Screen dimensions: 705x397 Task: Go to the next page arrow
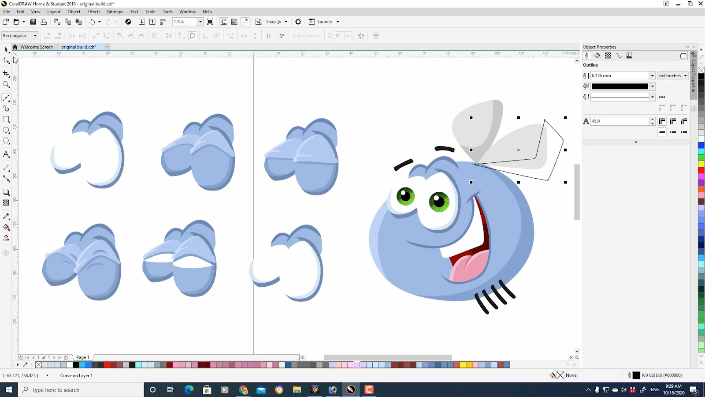[x=54, y=357]
